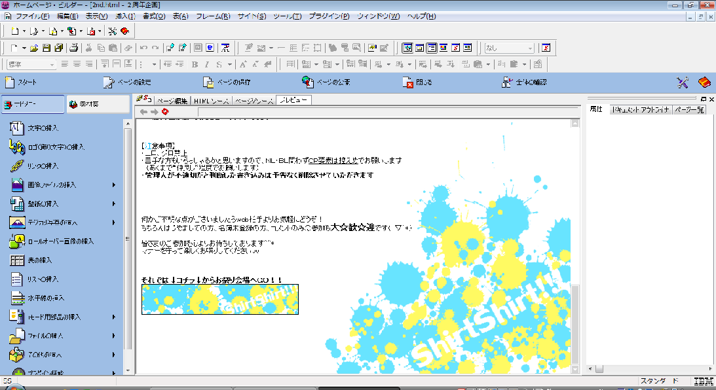Click the Open file folder icon
Image resolution: width=716 pixels, height=390 pixels.
[34, 48]
